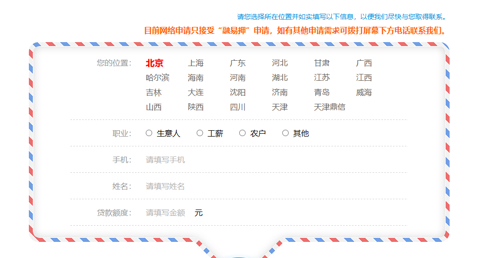Select the 威海 location

(x=364, y=93)
